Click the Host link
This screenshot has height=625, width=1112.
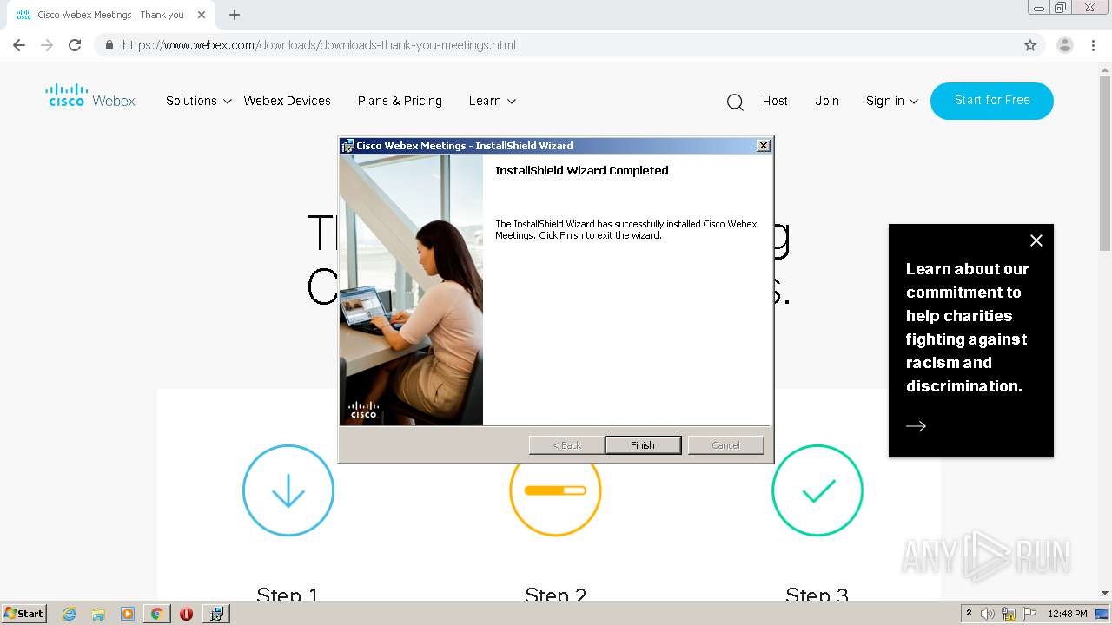click(x=775, y=101)
